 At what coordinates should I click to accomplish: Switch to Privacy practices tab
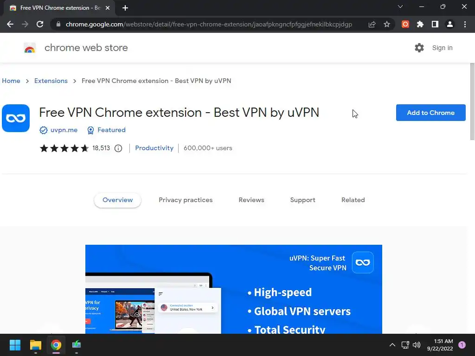[x=186, y=200]
